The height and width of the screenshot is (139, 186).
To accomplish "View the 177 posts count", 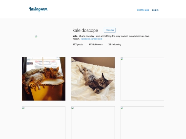I will pos(78,45).
